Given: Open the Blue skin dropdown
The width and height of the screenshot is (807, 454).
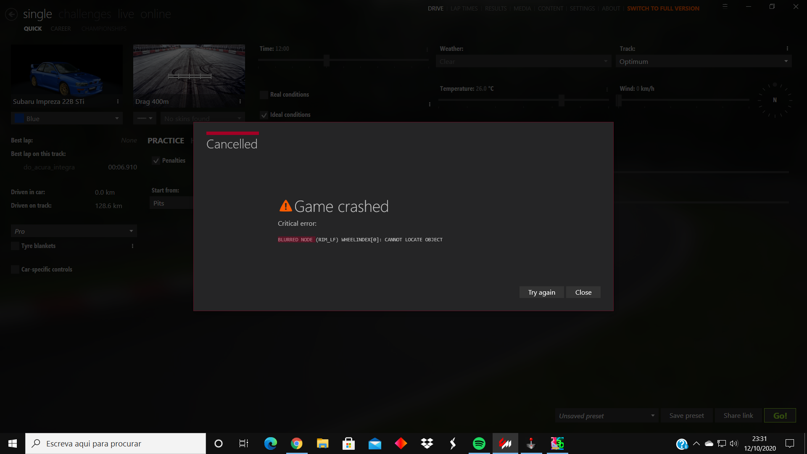Looking at the screenshot, I should tap(67, 119).
